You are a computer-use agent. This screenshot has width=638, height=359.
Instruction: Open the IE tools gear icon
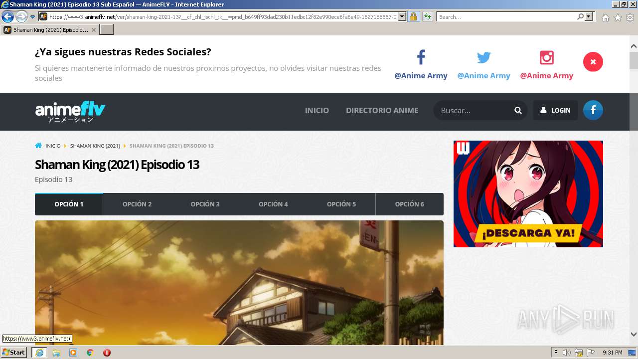(x=630, y=17)
